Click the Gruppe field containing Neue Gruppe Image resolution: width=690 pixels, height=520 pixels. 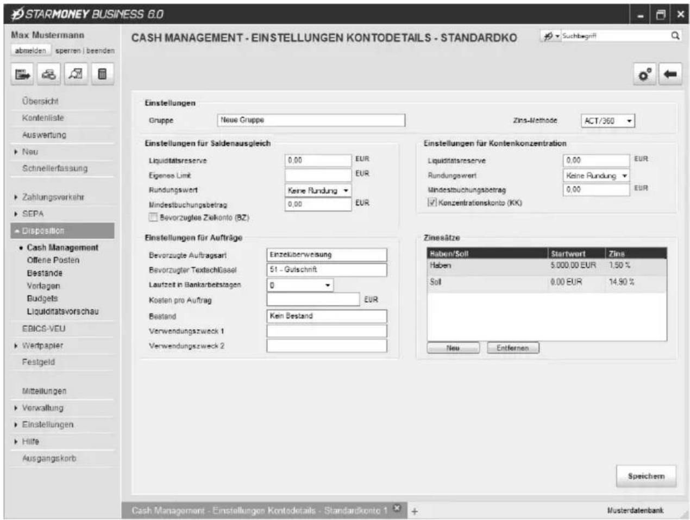311,120
